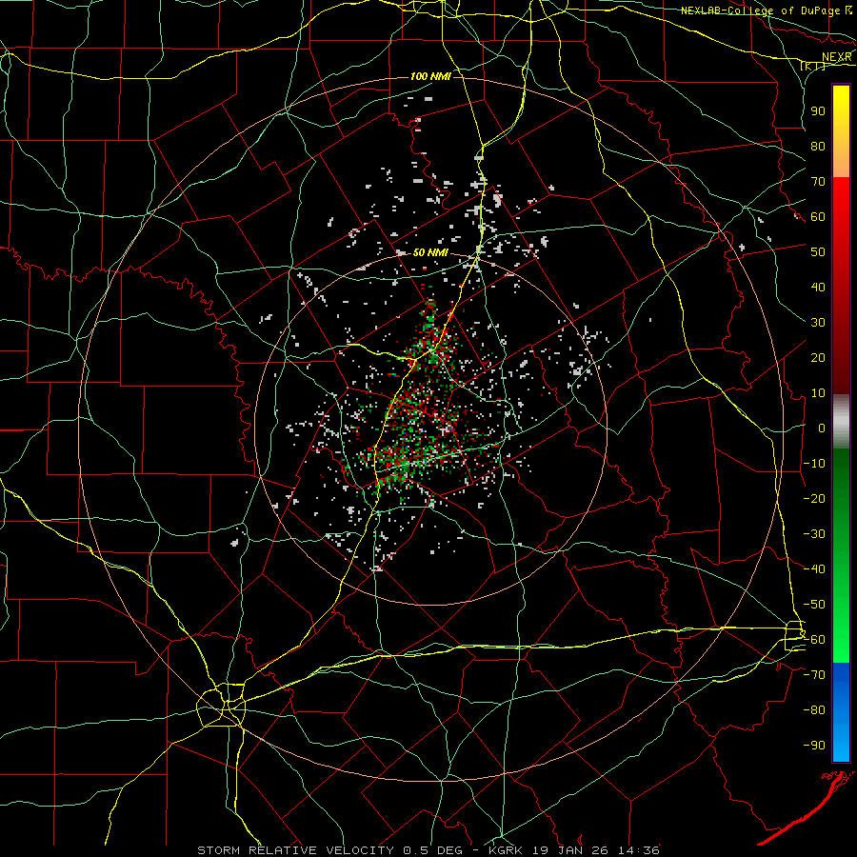Click the 10 value on velocity scale
Viewport: 857px width, 857px height.
[x=818, y=393]
